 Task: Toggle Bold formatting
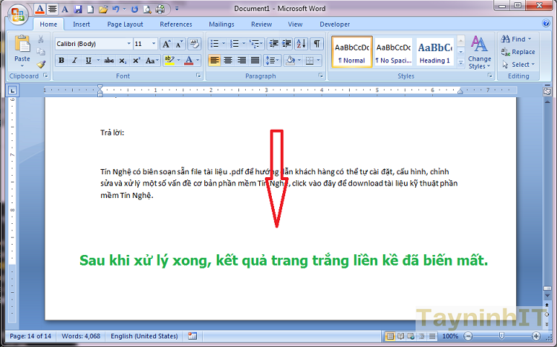pos(62,60)
